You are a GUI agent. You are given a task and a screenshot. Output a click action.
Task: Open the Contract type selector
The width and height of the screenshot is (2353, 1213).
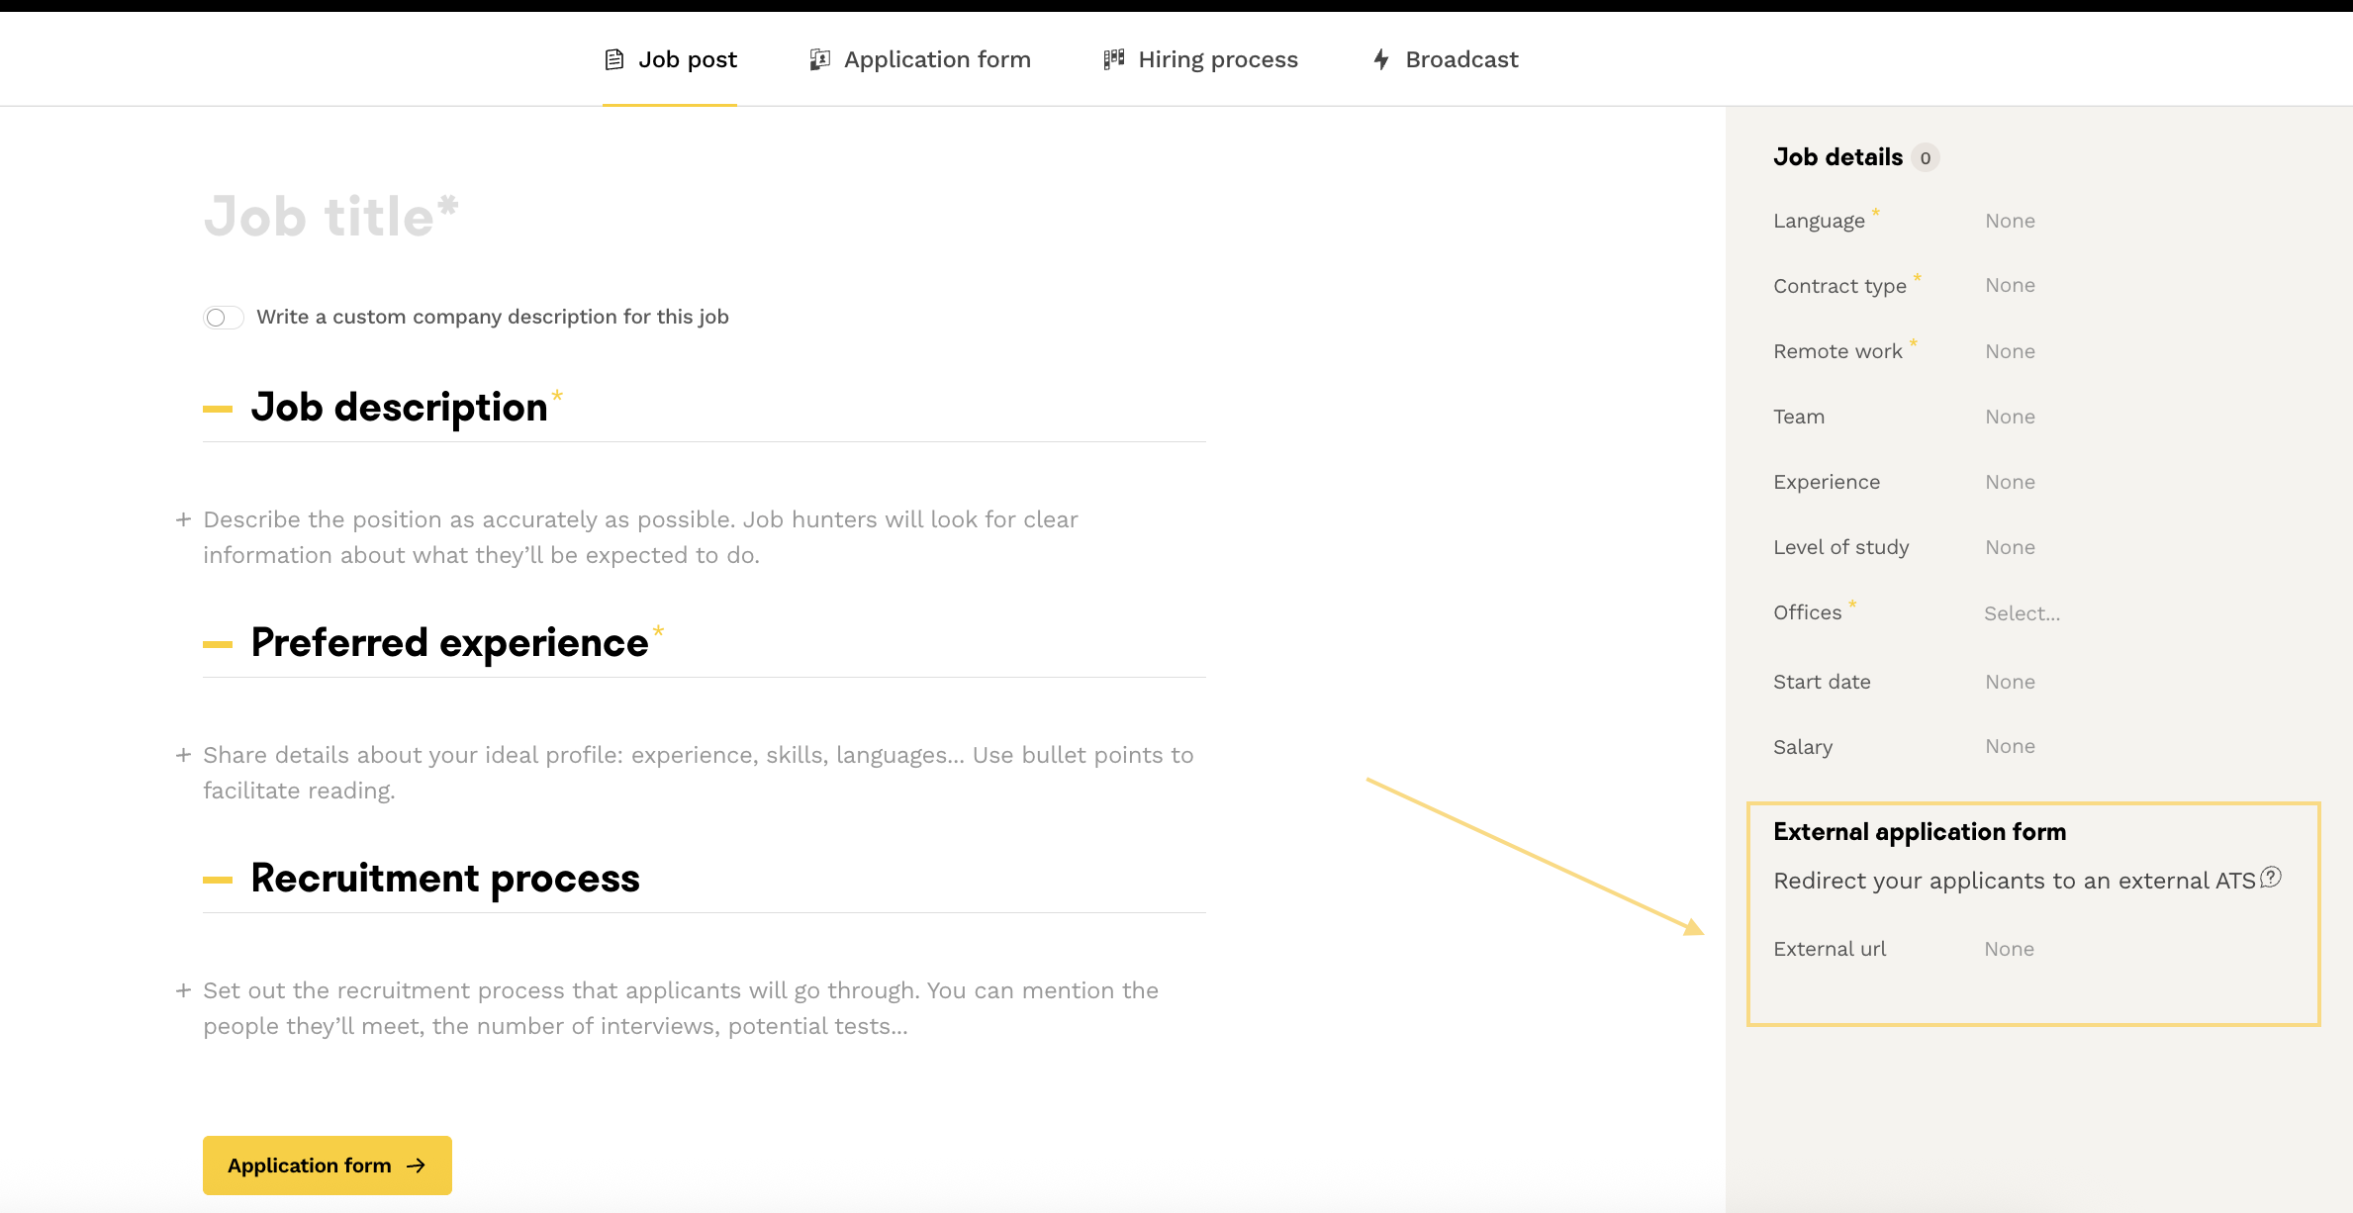(x=2010, y=285)
